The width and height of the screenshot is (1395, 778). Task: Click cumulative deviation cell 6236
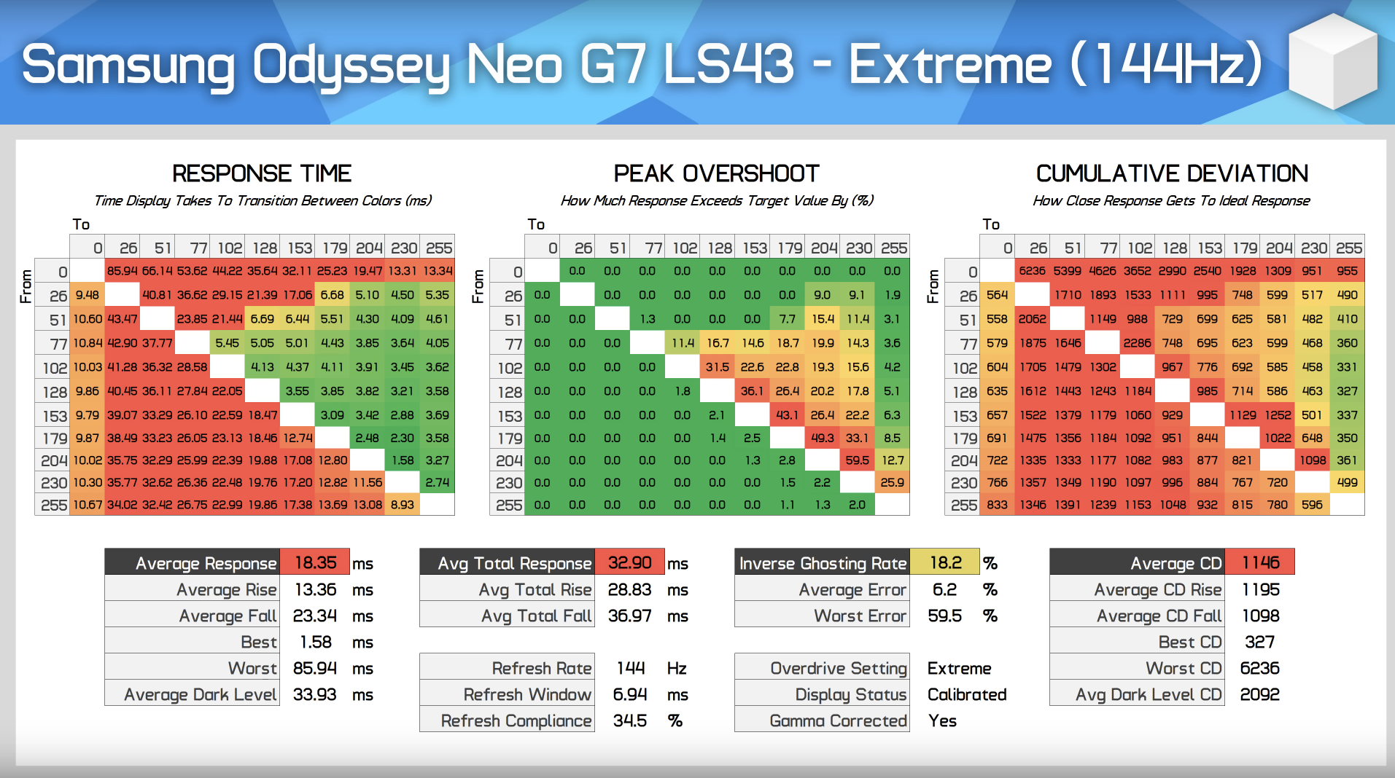tap(1033, 271)
